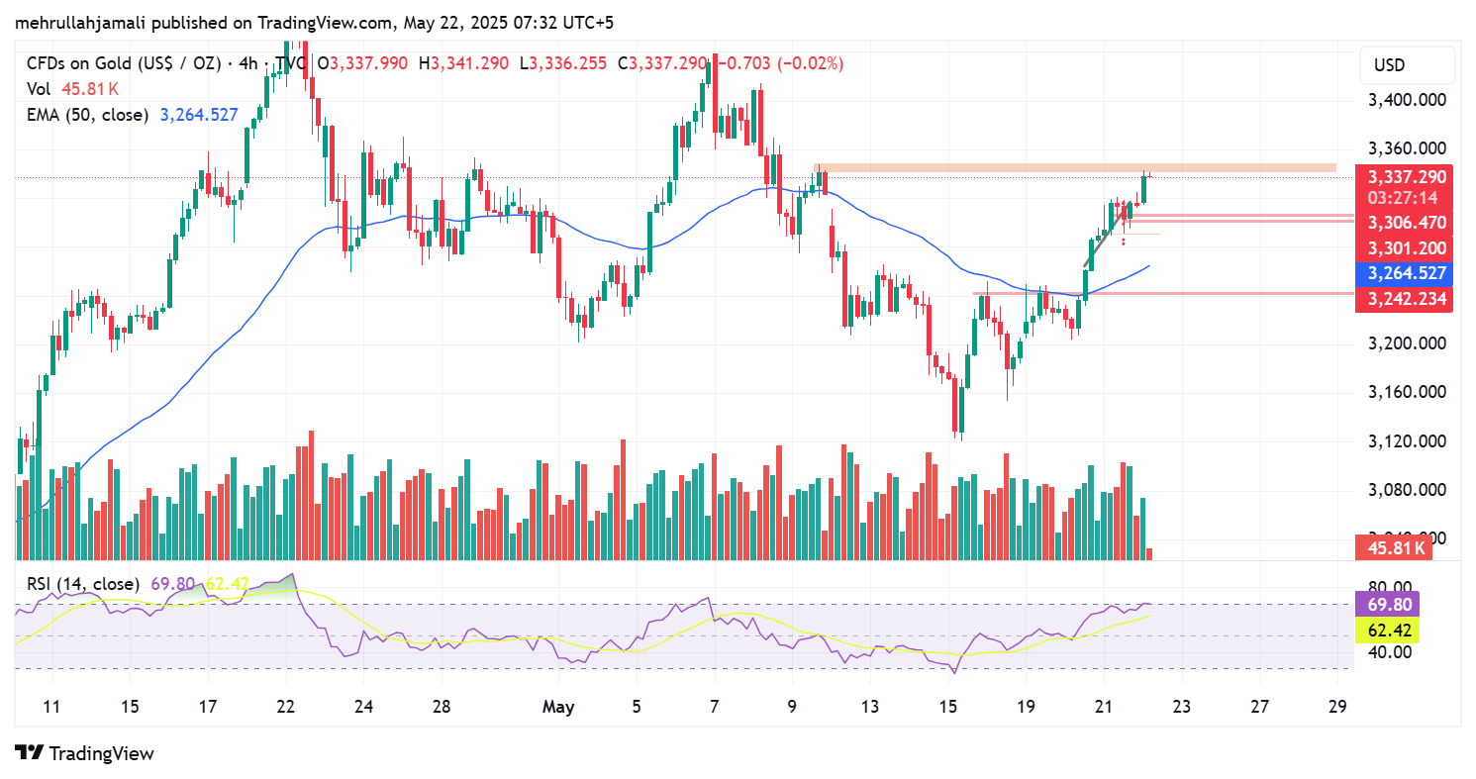Click the candle countdown timer 03:27:14

[1406, 198]
